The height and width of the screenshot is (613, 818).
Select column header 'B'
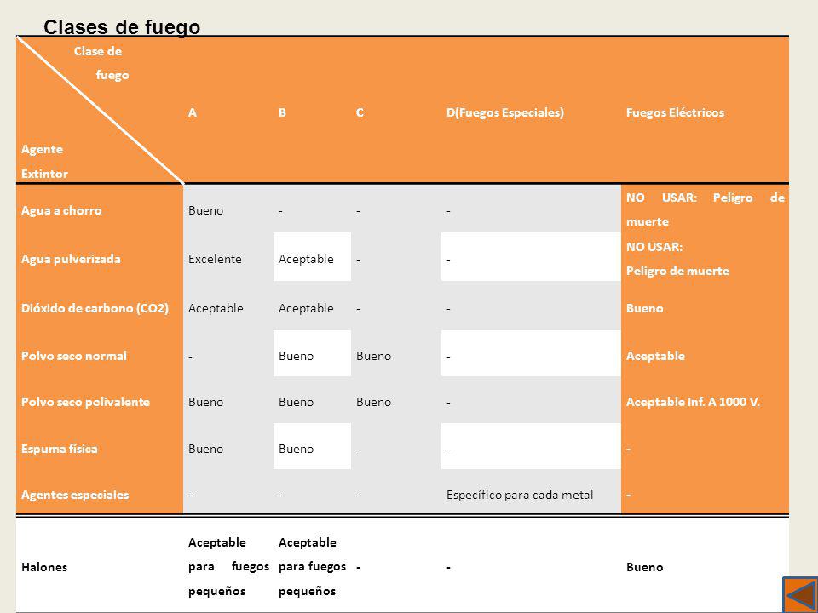click(282, 112)
